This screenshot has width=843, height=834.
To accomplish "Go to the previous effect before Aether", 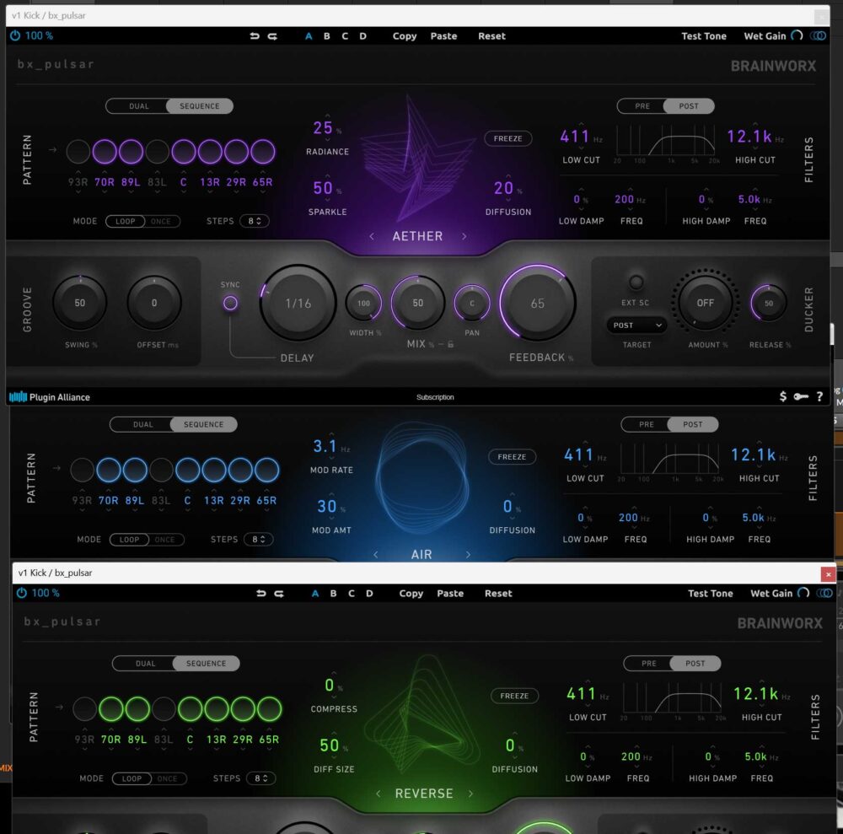I will click(372, 236).
